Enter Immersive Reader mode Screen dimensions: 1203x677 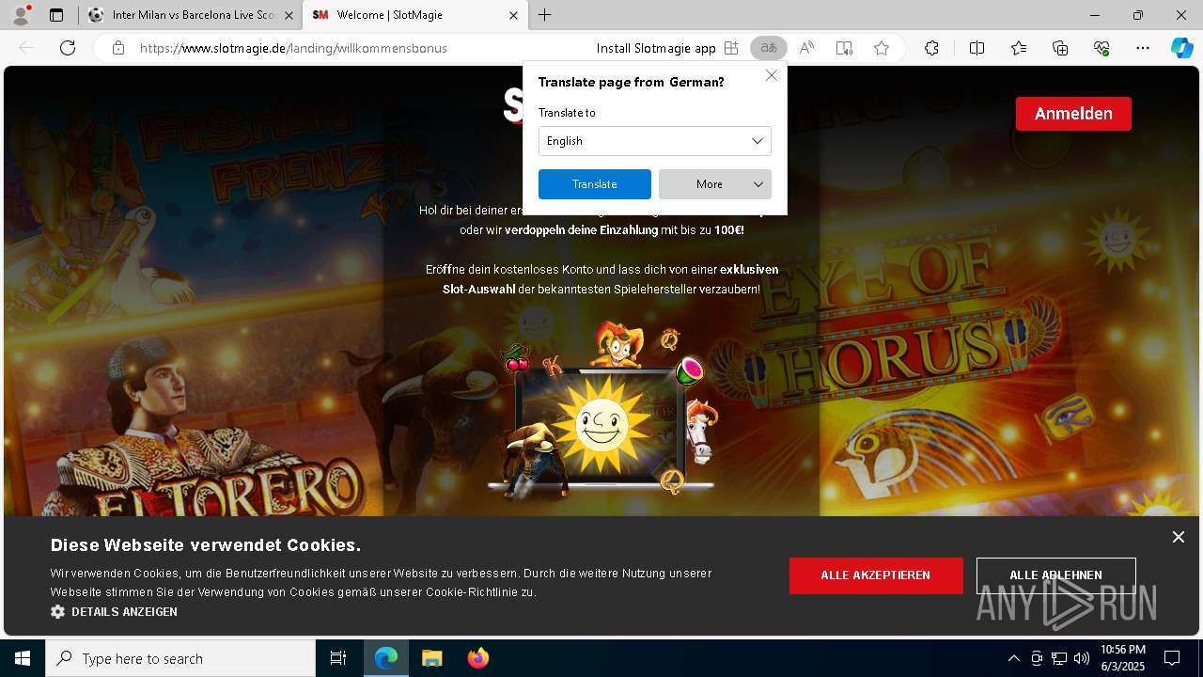pos(844,48)
